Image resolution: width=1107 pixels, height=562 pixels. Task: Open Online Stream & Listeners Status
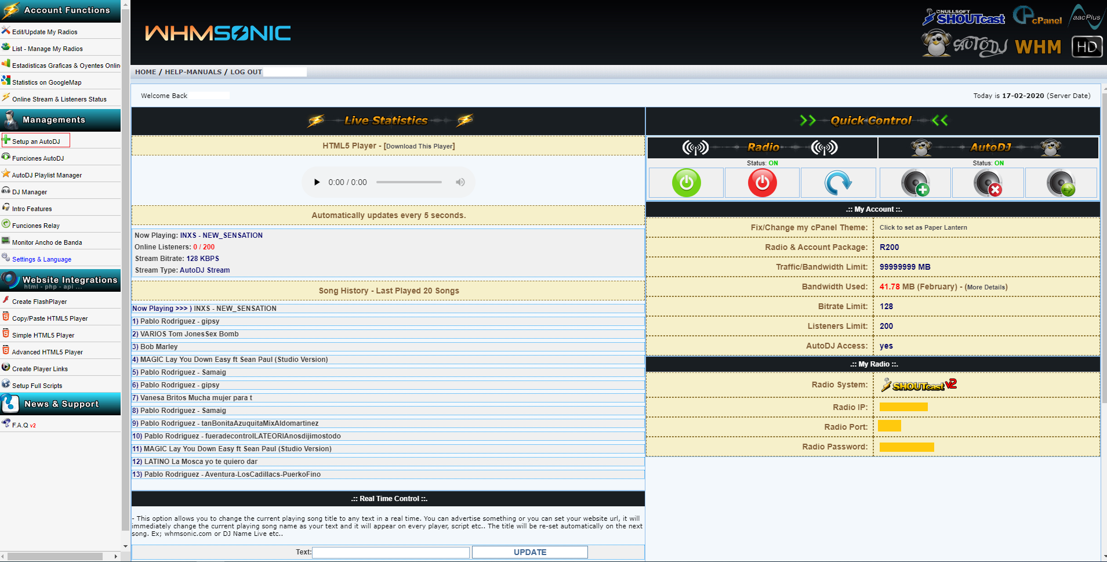coord(59,99)
